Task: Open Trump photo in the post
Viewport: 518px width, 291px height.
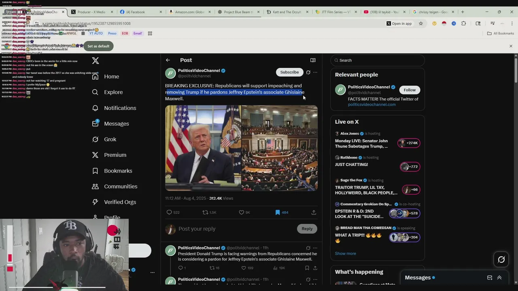Action: (203, 148)
